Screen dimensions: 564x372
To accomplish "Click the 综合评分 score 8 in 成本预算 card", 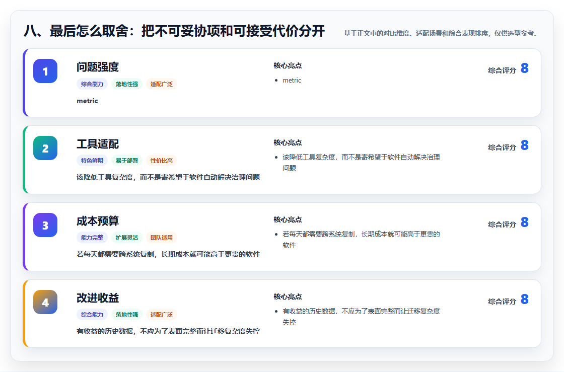I will (524, 222).
